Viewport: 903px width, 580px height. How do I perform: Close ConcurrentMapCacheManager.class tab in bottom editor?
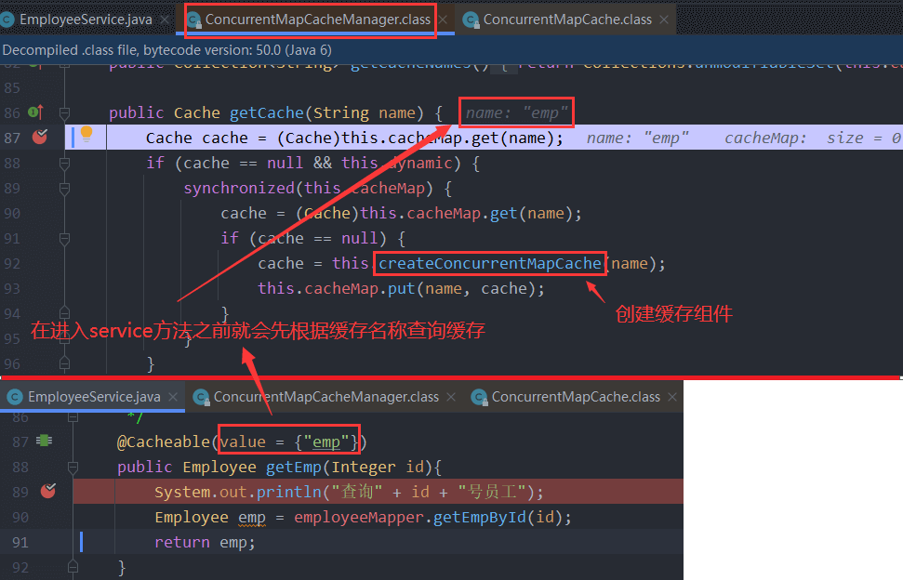[x=451, y=397]
